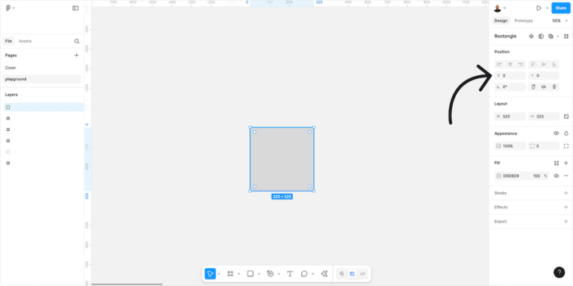Click the X position field
The image size is (573, 286).
pos(510,75)
